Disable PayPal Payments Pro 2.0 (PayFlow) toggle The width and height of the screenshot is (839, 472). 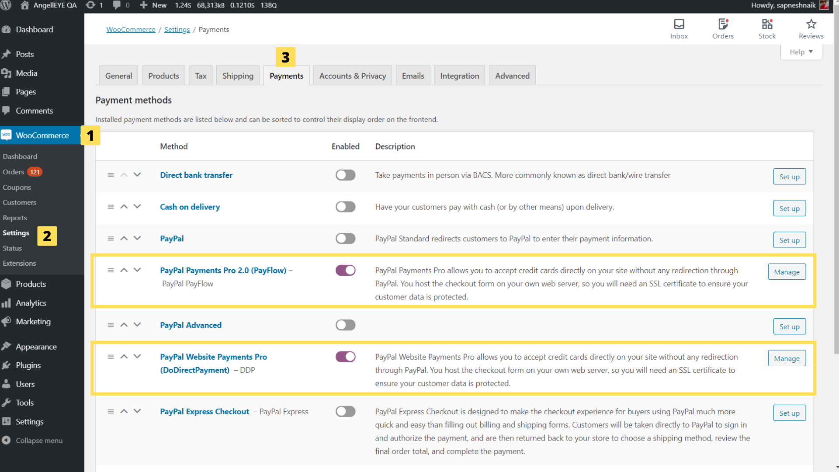345,270
